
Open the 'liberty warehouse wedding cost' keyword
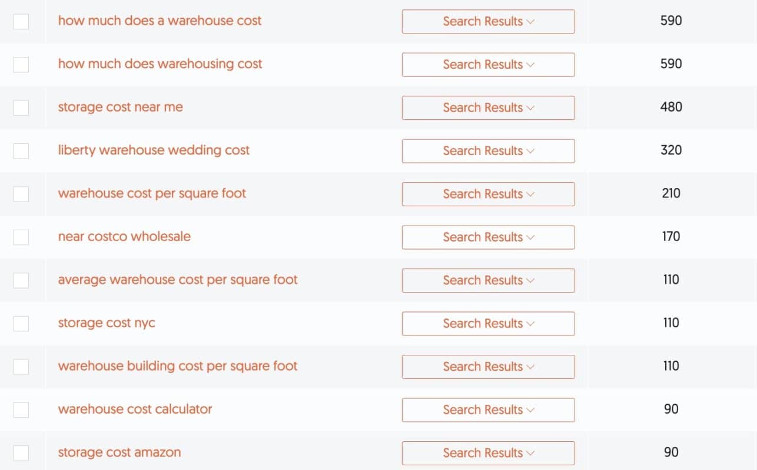(154, 150)
